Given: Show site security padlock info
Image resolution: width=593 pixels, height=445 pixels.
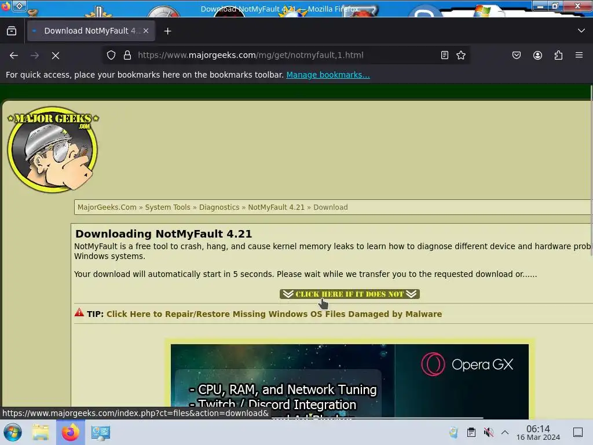Looking at the screenshot, I should pyautogui.click(x=127, y=55).
